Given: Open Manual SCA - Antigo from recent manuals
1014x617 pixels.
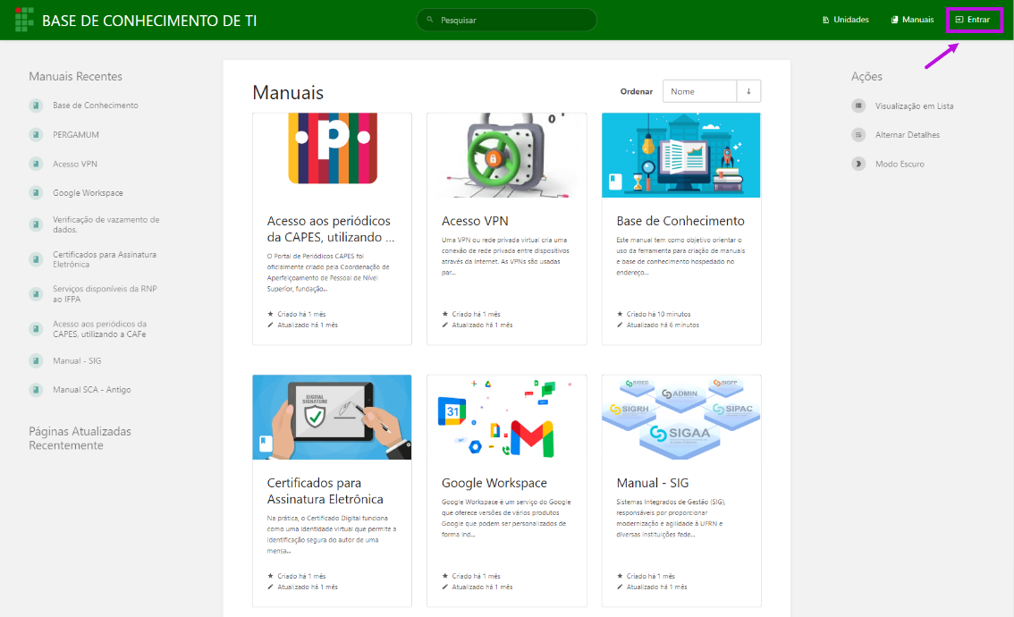Looking at the screenshot, I should (92, 390).
